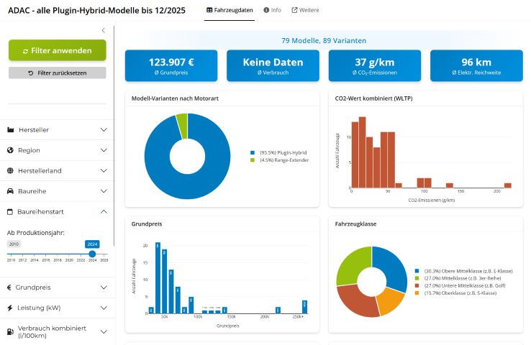This screenshot has width=531, height=345.
Task: Click the factory icon beside Hersteller
Action: click(x=11, y=130)
